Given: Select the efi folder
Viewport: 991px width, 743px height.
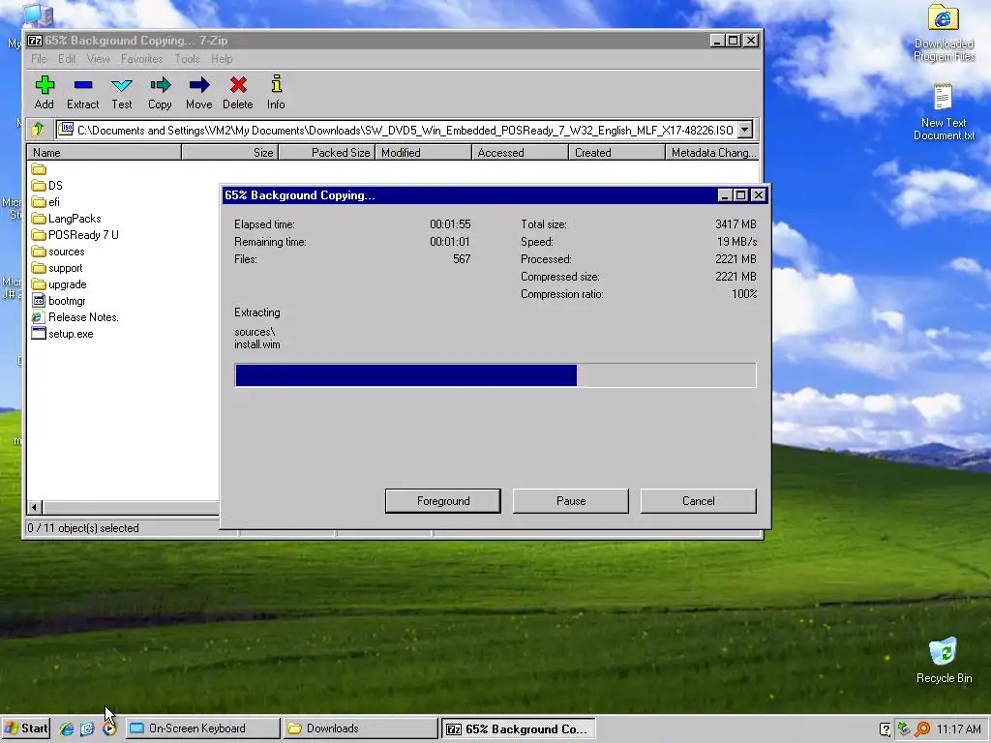Looking at the screenshot, I should 45,202.
